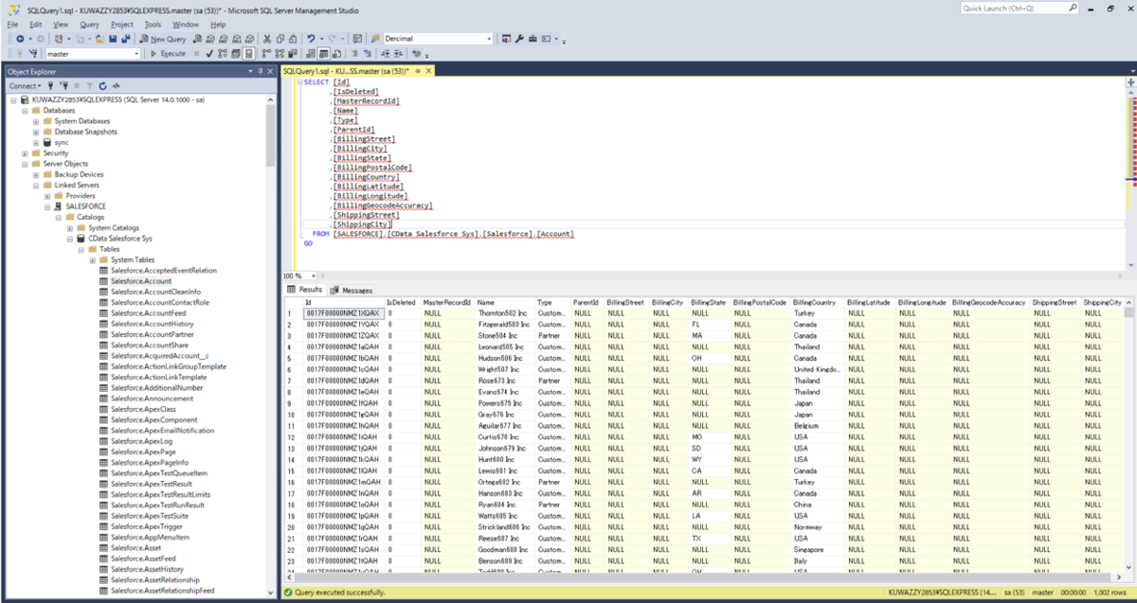
Task: Open the Connect dropdown in Object Explorer
Action: click(25, 85)
